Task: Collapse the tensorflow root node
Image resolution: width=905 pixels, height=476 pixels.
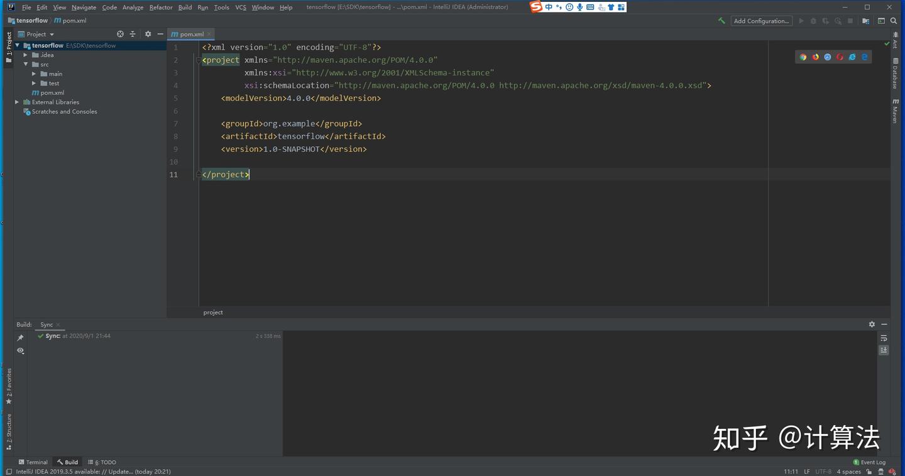Action: (x=18, y=45)
